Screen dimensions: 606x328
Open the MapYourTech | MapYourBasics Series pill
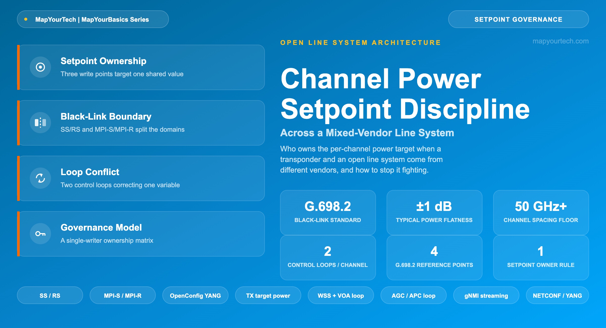point(93,19)
